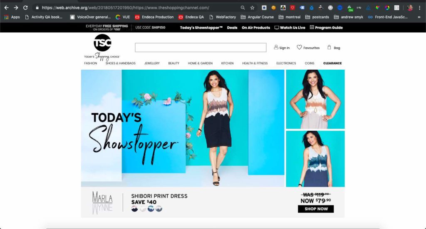
Task: Click the orange tie-dye dress thumbnail
Action: click(x=315, y=99)
